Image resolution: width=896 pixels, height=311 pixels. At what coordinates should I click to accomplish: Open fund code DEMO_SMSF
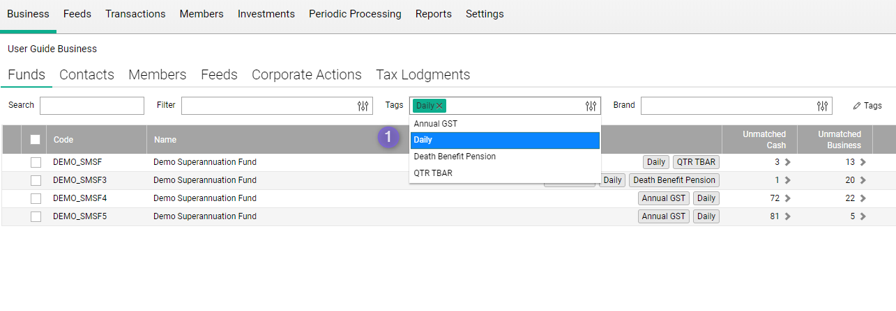(x=77, y=162)
